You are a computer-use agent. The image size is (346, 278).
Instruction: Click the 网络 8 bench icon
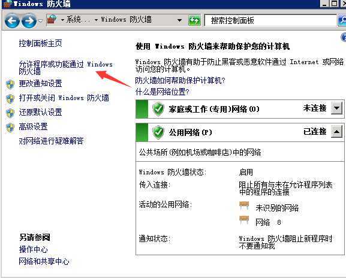(244, 220)
